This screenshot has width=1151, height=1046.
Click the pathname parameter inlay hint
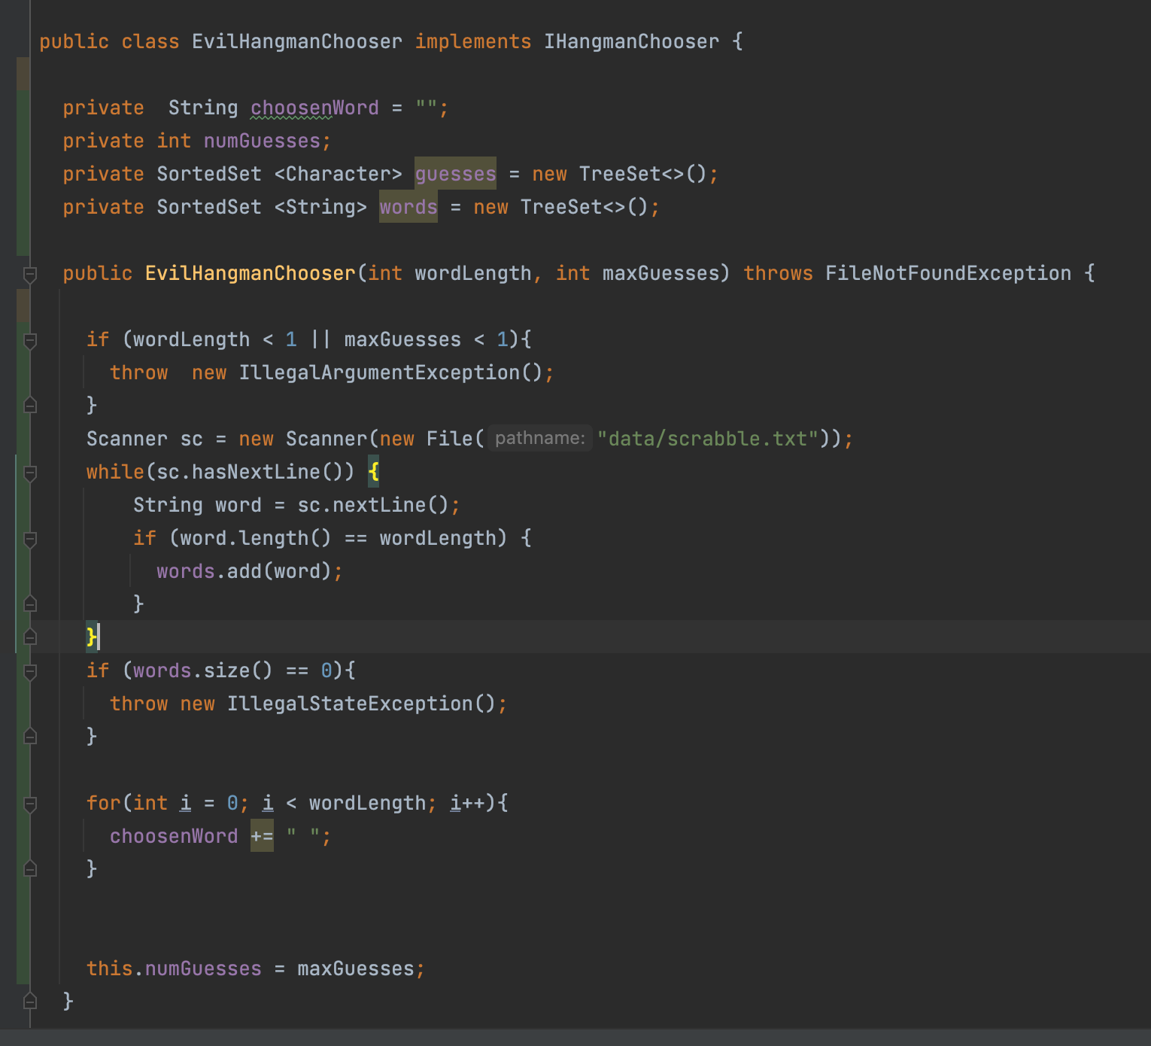[539, 439]
